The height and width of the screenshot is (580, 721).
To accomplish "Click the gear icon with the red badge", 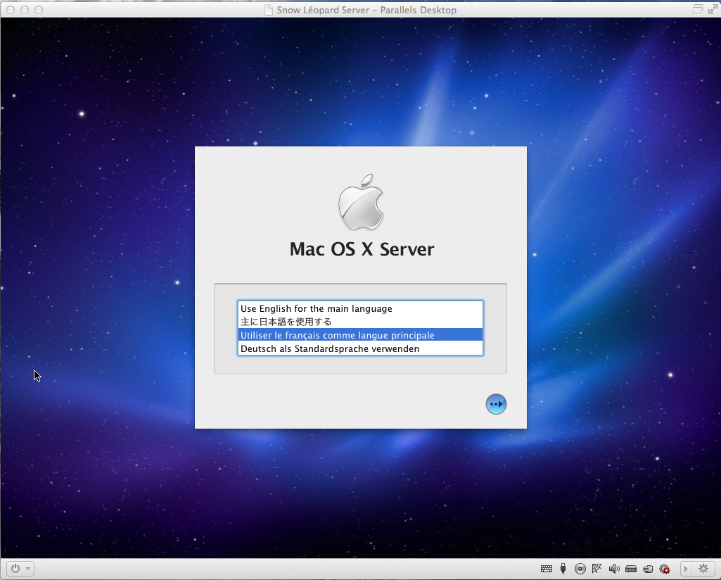I will 665,569.
